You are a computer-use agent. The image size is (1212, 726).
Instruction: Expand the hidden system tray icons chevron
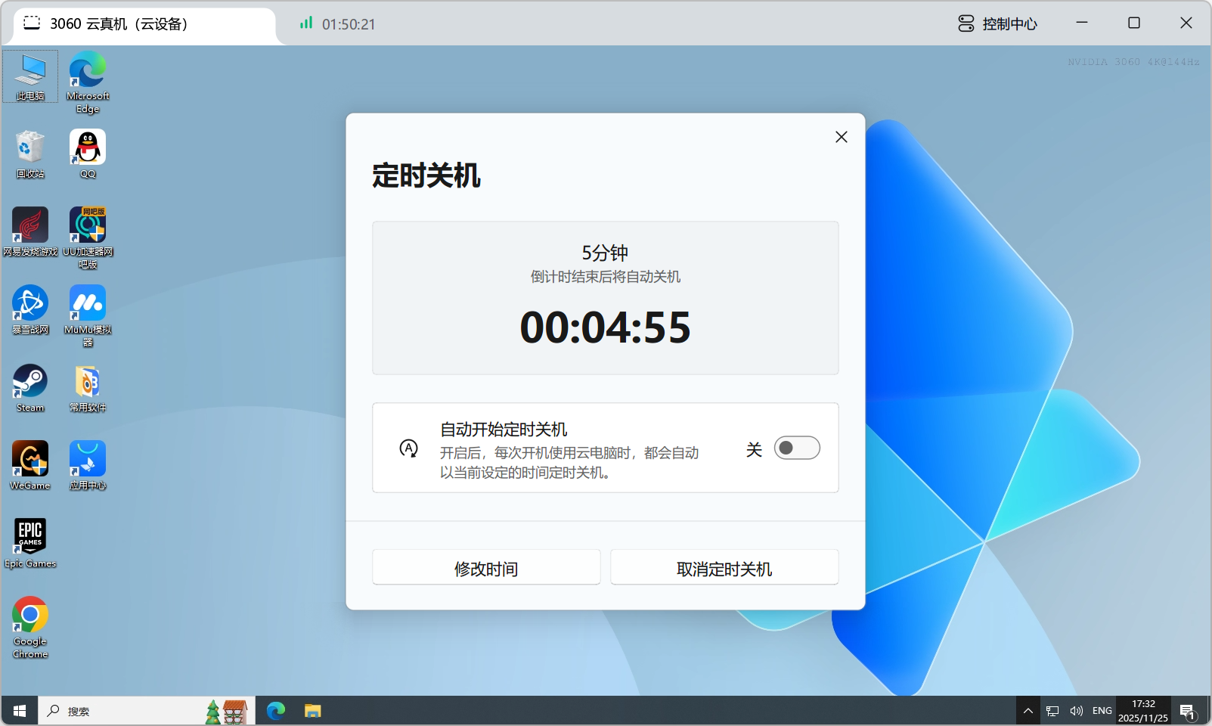(1028, 711)
